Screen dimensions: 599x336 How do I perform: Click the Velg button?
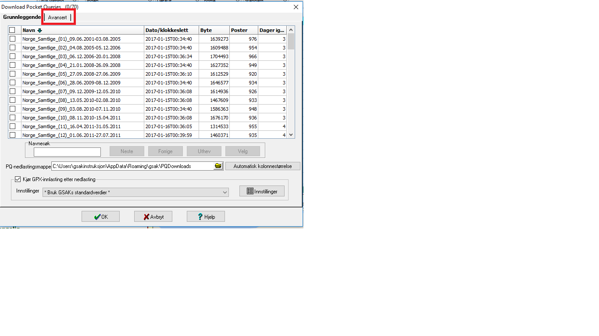click(x=242, y=151)
